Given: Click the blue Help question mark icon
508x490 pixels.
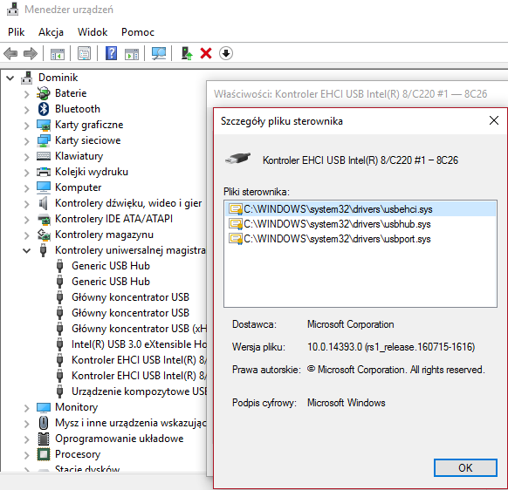Looking at the screenshot, I should [x=111, y=53].
